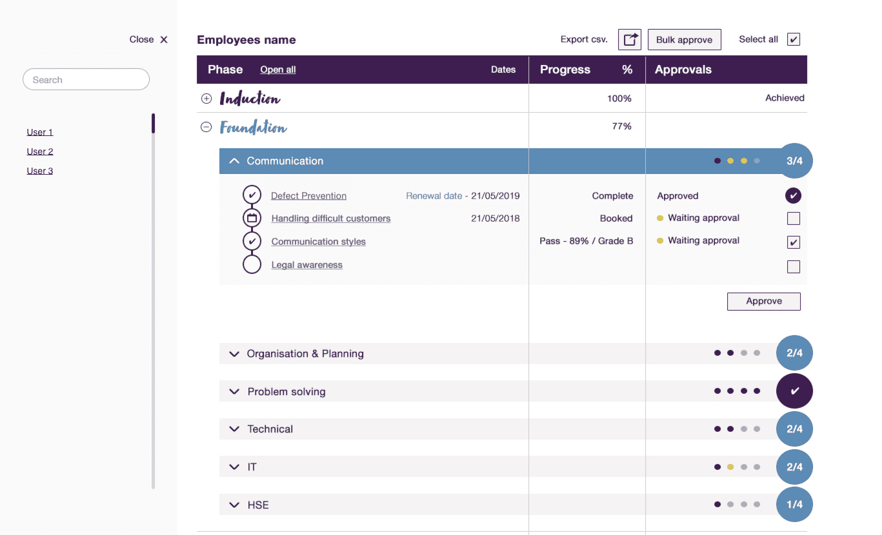This screenshot has width=882, height=535.
Task: Check the Legal awareness approval checkbox
Action: (794, 266)
